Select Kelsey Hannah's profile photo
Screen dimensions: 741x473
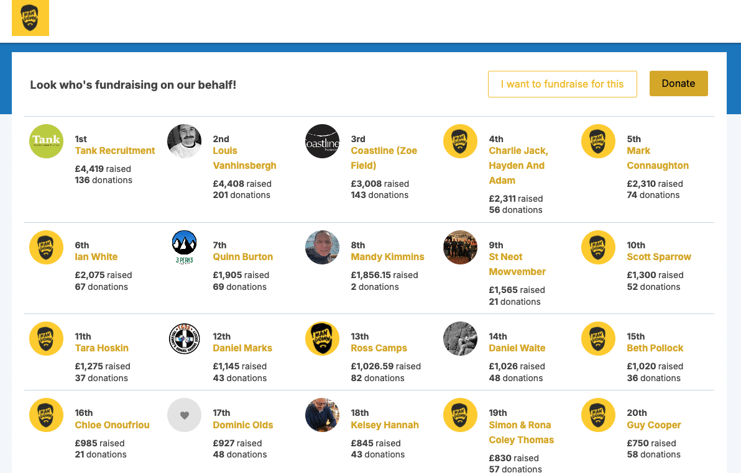click(322, 415)
